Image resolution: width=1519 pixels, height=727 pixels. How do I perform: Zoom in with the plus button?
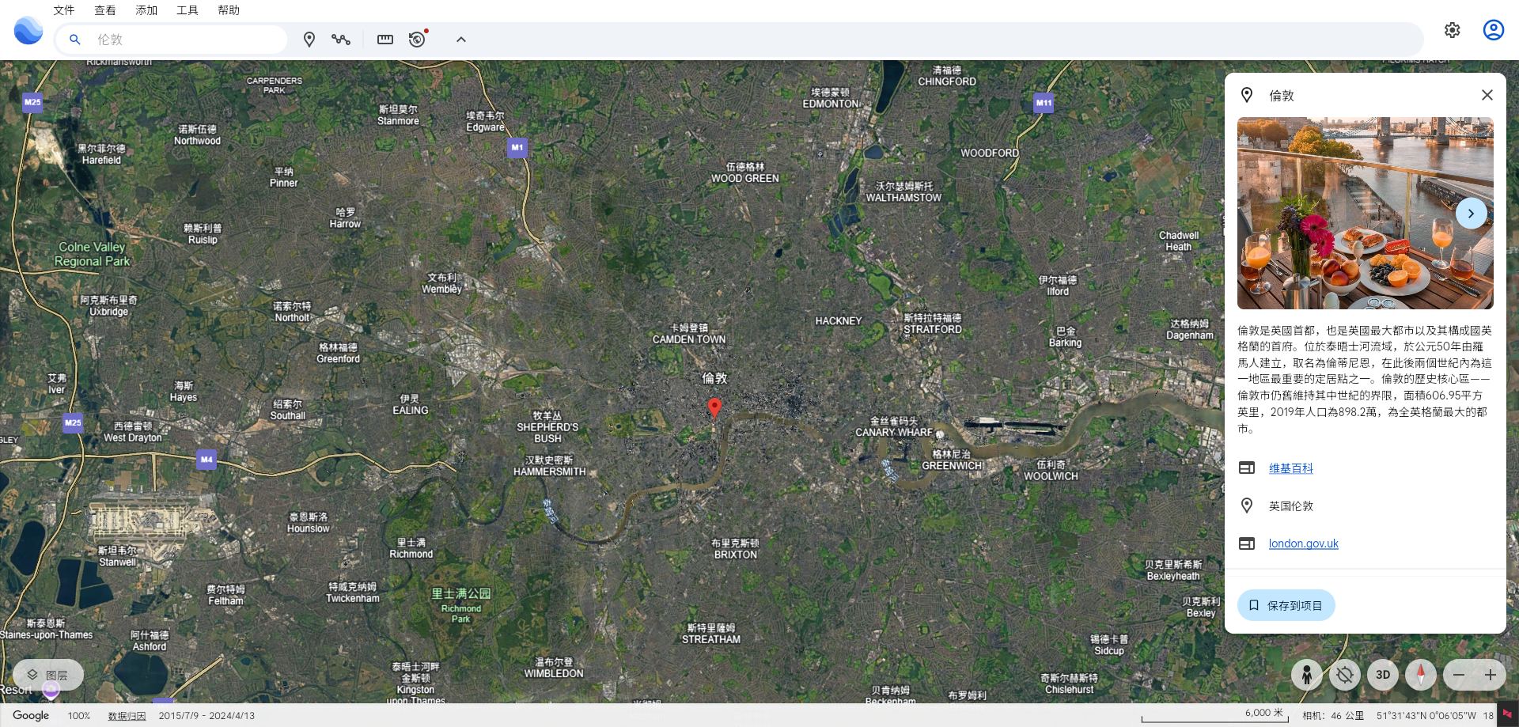(x=1490, y=675)
